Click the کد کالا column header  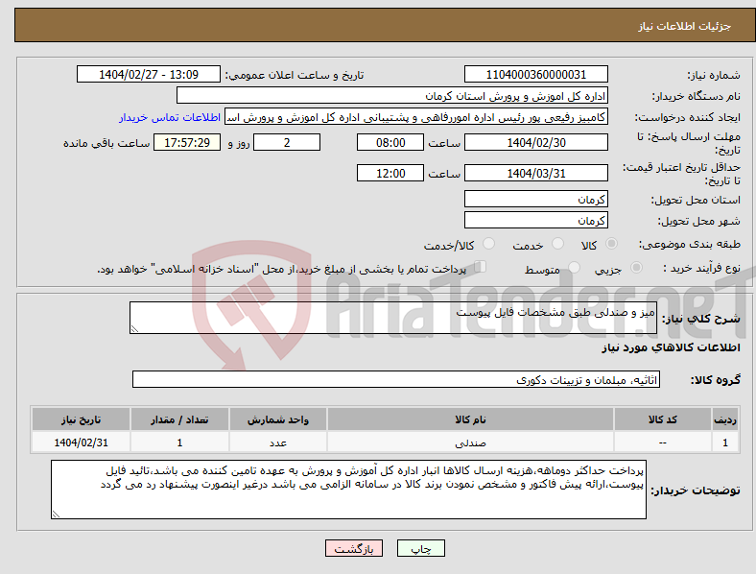pyautogui.click(x=663, y=419)
